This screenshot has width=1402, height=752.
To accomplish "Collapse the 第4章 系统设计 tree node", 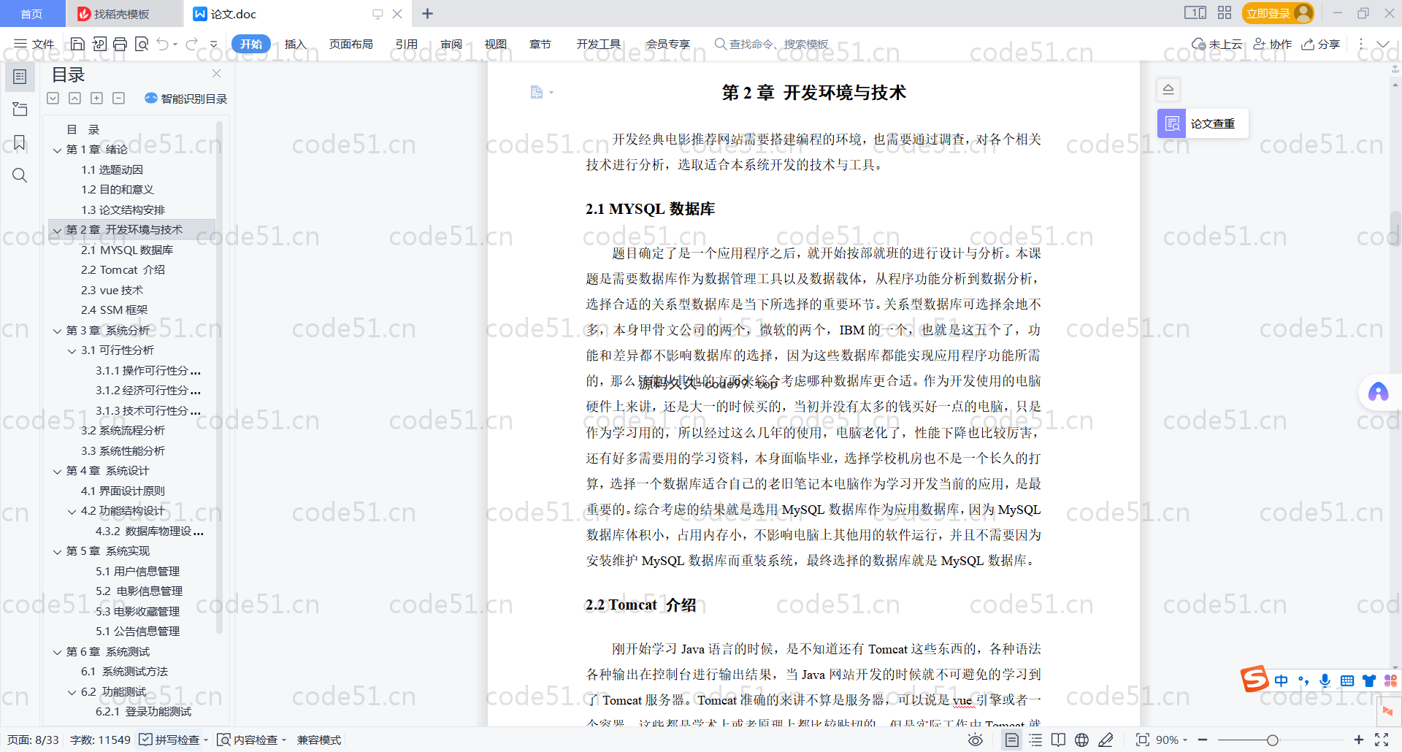I will pyautogui.click(x=57, y=471).
